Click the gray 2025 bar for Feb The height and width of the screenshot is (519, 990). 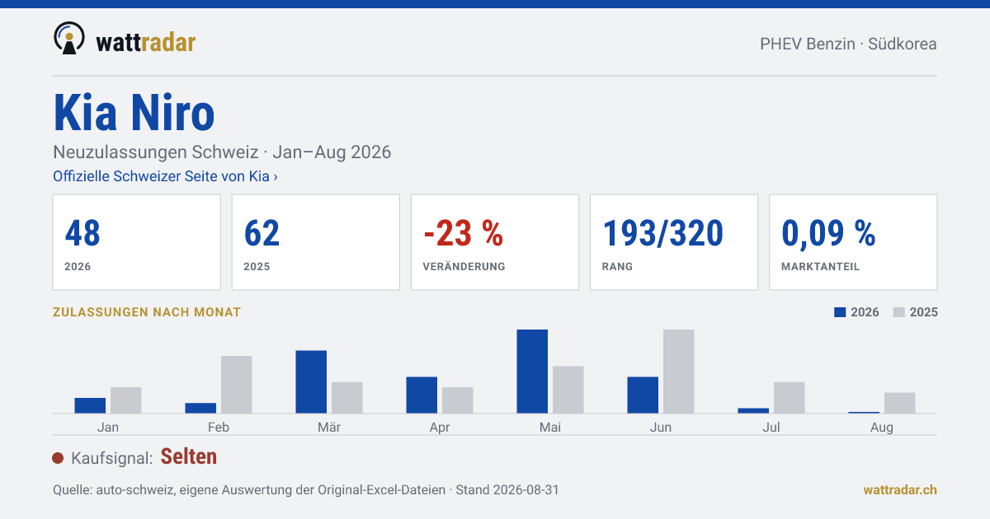coord(237,385)
